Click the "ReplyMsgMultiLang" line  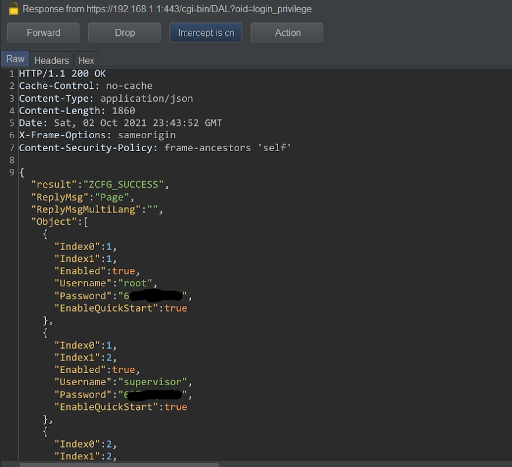(x=97, y=209)
